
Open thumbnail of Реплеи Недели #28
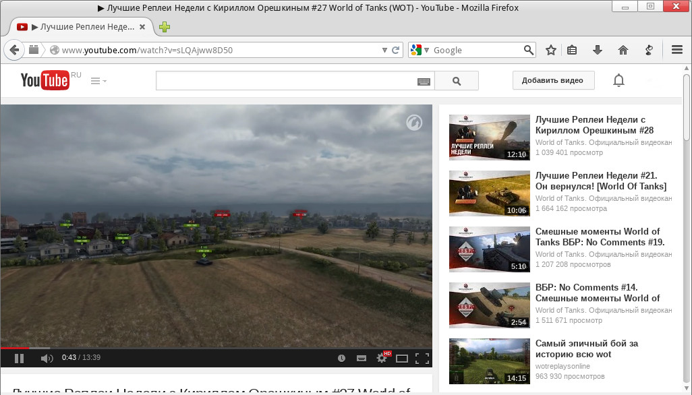click(x=490, y=137)
